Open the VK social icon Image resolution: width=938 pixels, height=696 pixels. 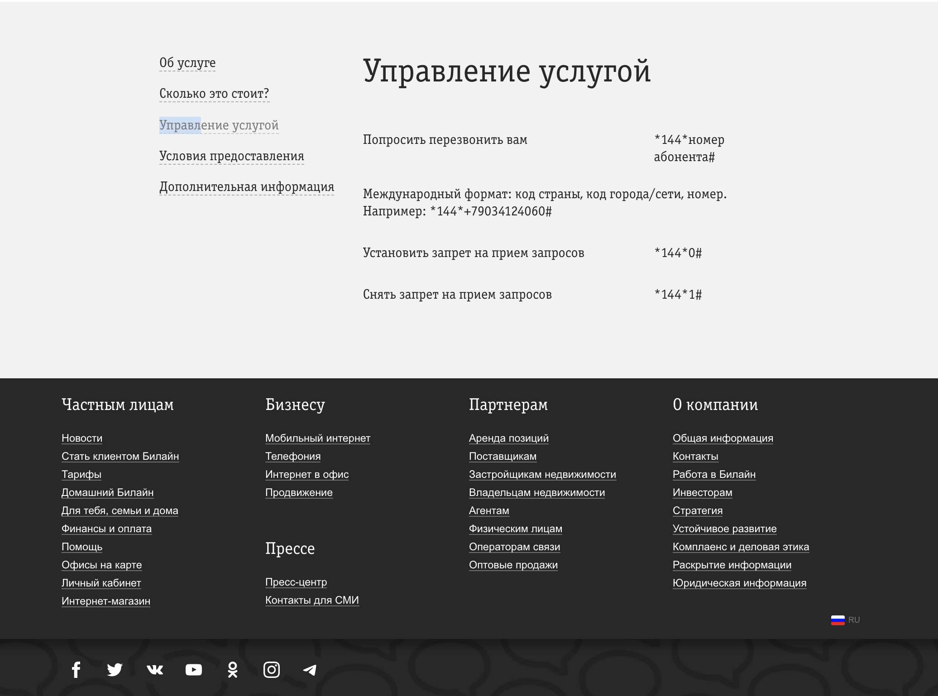click(154, 670)
